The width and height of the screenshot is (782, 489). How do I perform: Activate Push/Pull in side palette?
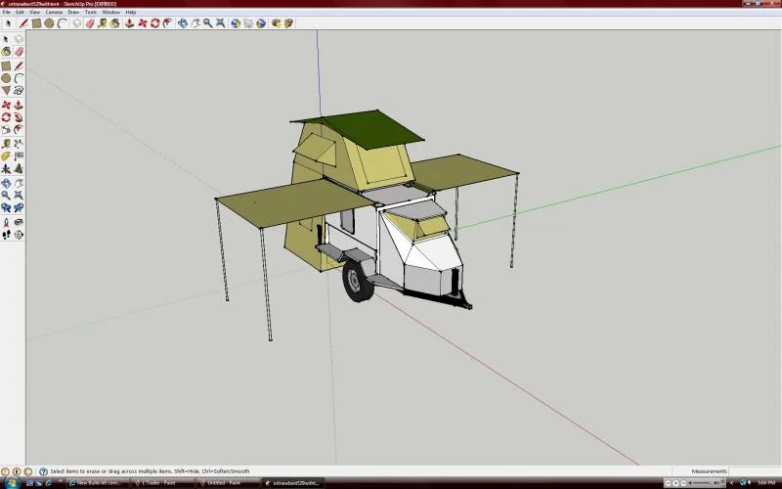(19, 105)
